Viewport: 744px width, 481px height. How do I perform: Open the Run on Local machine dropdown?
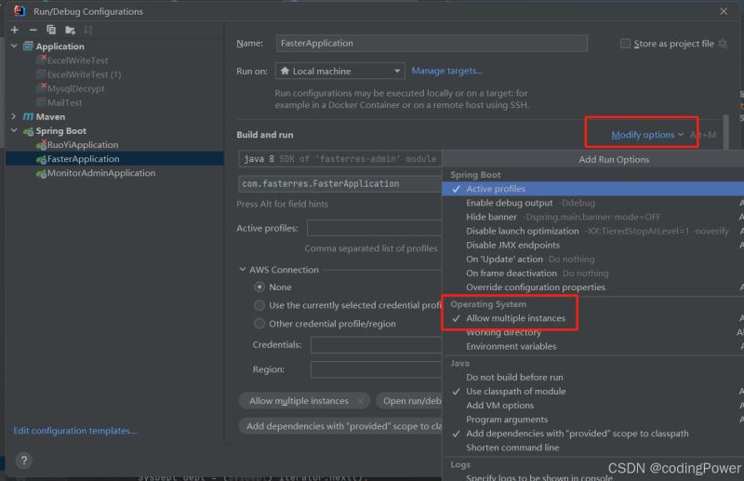340,72
